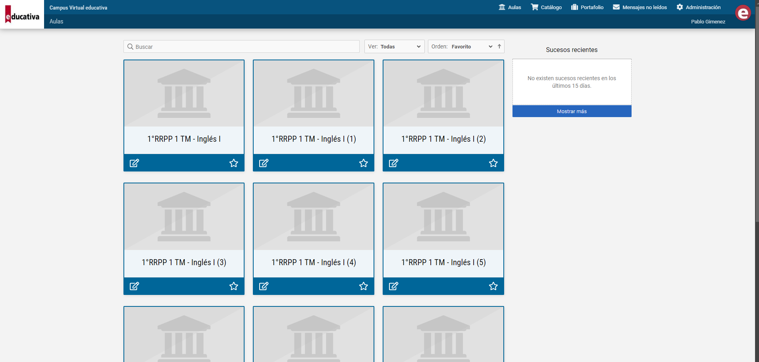Click the educativa logo
Viewport: 759px width, 362px height.
[22, 14]
